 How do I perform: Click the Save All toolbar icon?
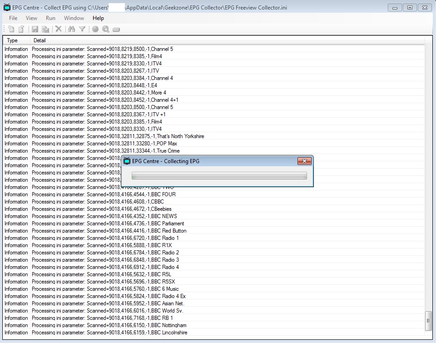pos(45,29)
